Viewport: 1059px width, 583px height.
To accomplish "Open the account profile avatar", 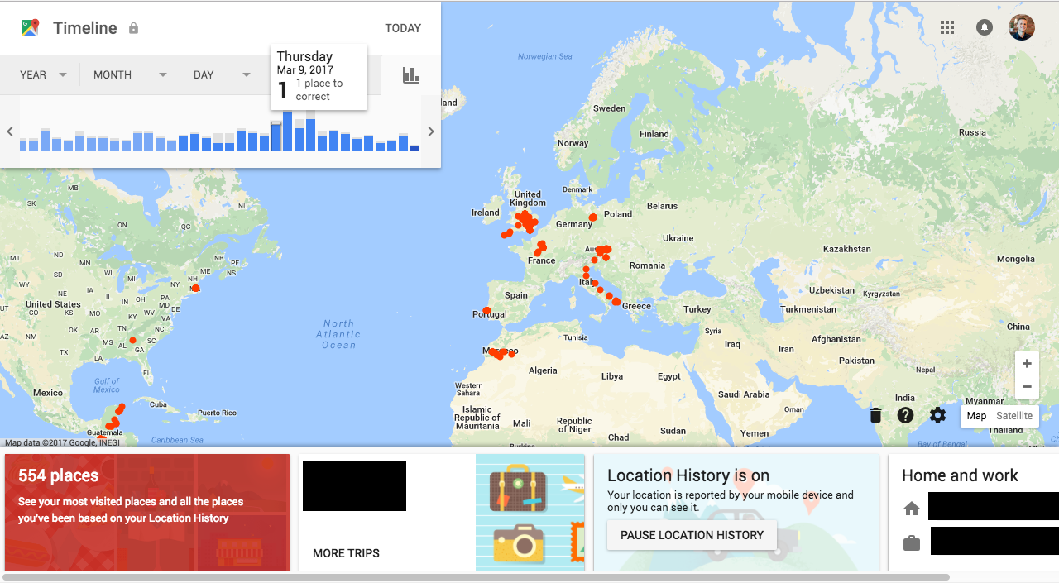I will tap(1022, 27).
